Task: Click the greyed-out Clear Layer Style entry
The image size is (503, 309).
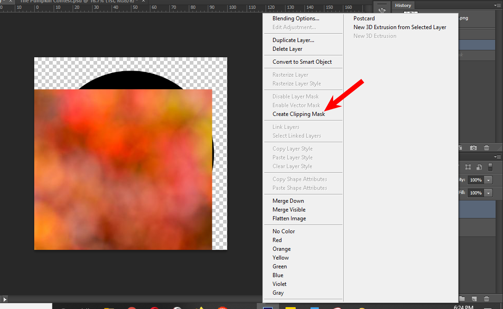Action: [x=292, y=166]
